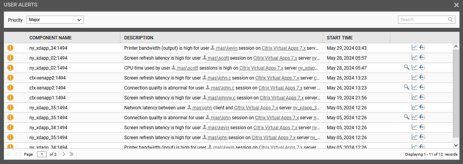463x164 pixels.
Task: Jump to last page of alerts
Action: (71, 154)
